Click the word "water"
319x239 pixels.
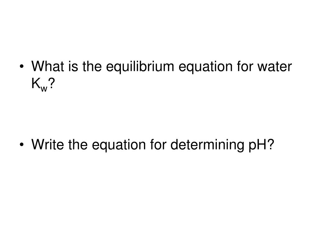pos(275,67)
